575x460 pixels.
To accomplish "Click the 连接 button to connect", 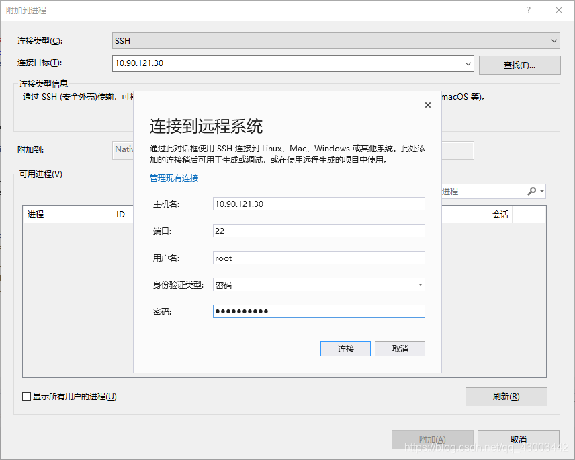I will pos(345,348).
